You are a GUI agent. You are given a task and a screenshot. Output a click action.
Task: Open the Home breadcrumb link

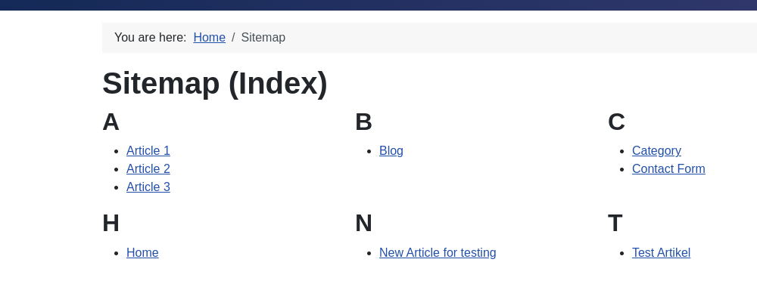click(x=209, y=38)
